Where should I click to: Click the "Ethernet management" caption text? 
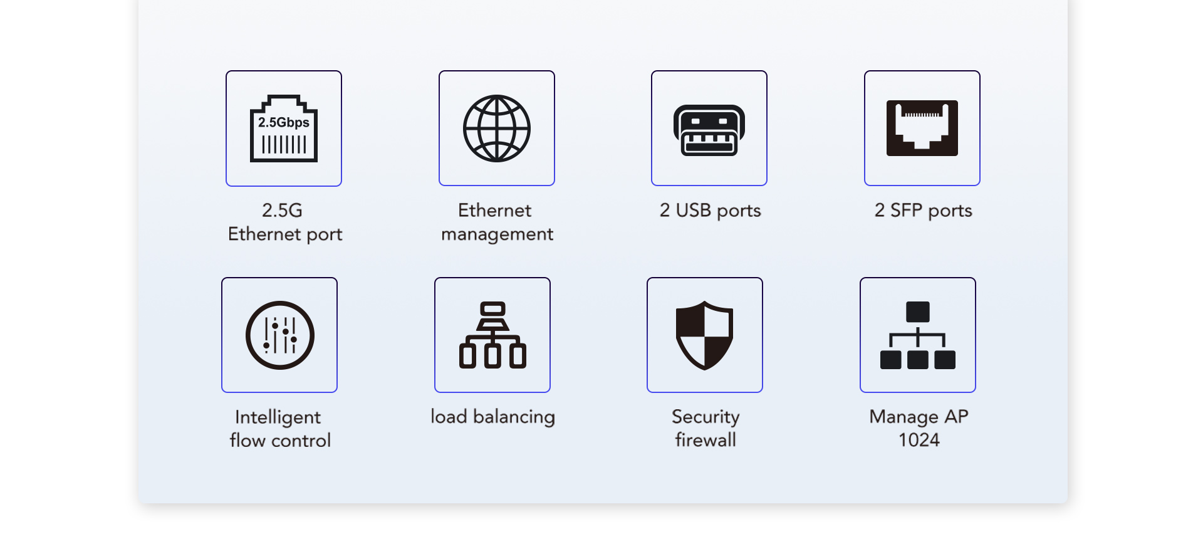pos(497,222)
